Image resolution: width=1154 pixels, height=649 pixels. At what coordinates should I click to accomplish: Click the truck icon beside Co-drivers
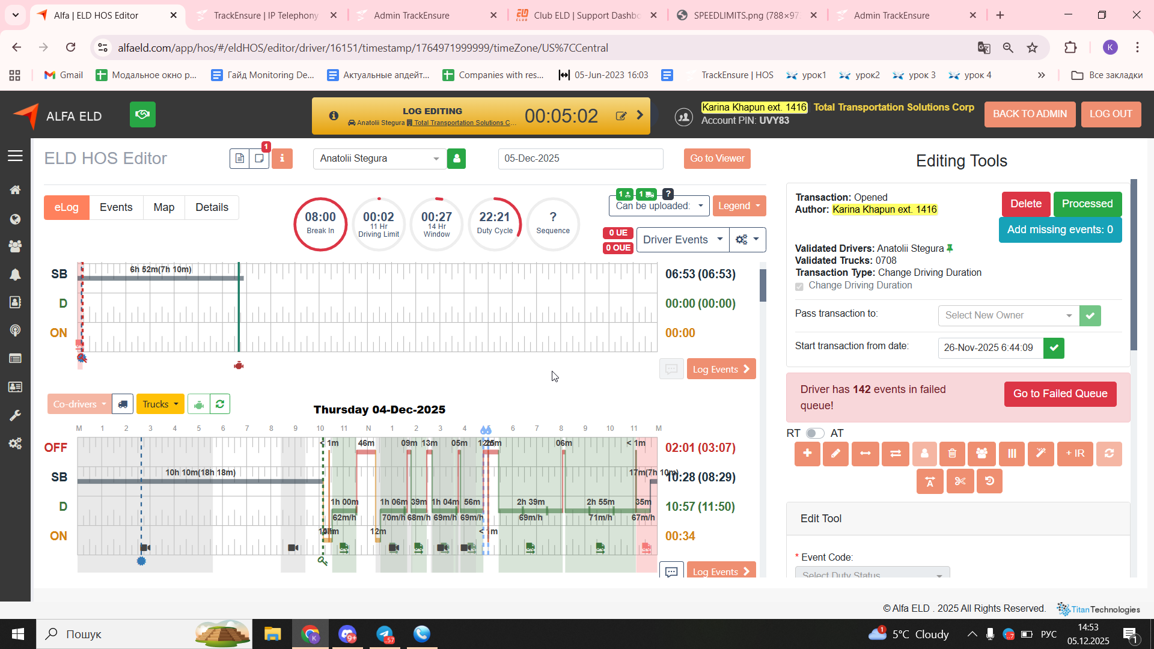coord(123,404)
